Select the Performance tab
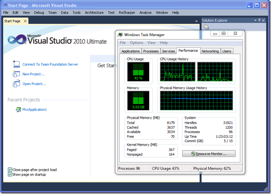 pos(188,51)
